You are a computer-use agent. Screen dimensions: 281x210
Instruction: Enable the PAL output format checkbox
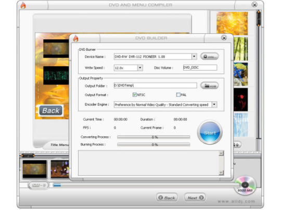(x=178, y=95)
